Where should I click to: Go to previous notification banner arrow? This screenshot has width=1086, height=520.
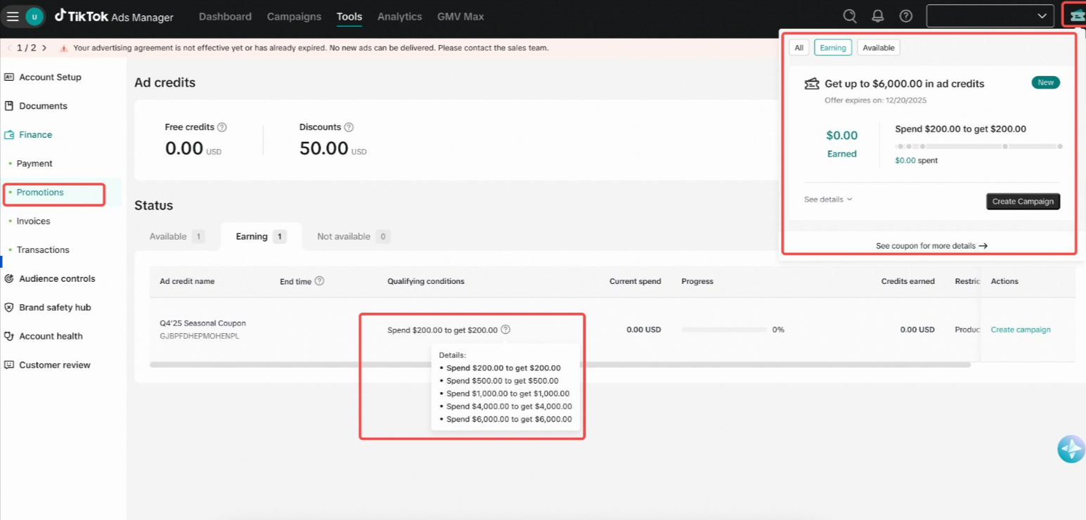pyautogui.click(x=9, y=48)
